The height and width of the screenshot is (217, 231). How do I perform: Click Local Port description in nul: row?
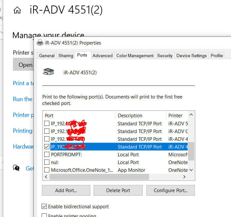(x=128, y=162)
